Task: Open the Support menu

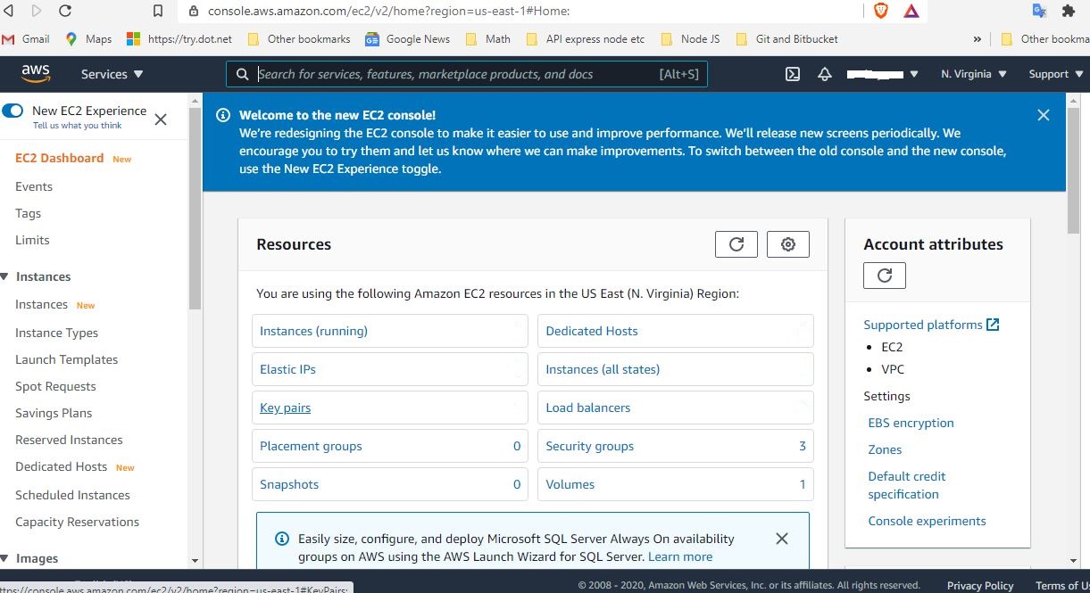Action: [1054, 74]
